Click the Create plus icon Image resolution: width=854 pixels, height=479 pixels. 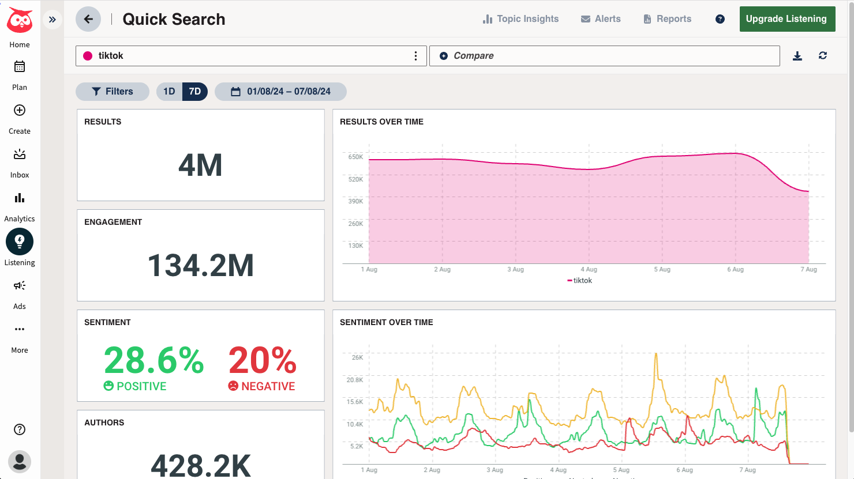coord(20,111)
